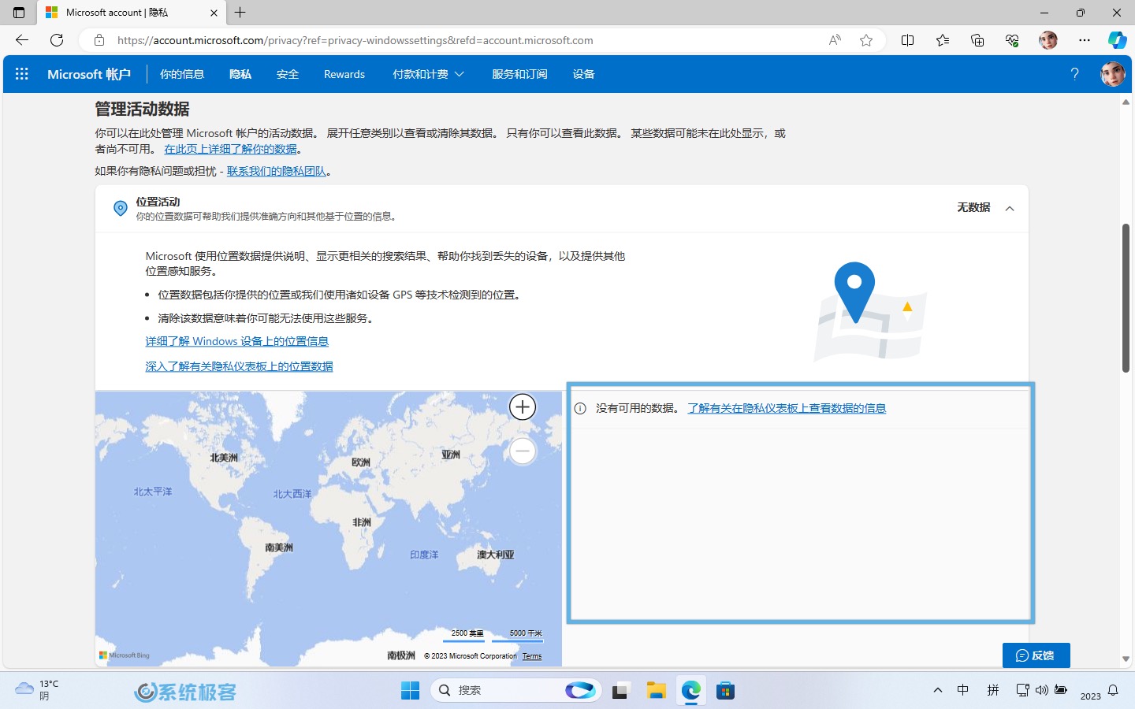Open Browser essentials heart icon
Image resolution: width=1135 pixels, height=709 pixels.
point(1012,40)
